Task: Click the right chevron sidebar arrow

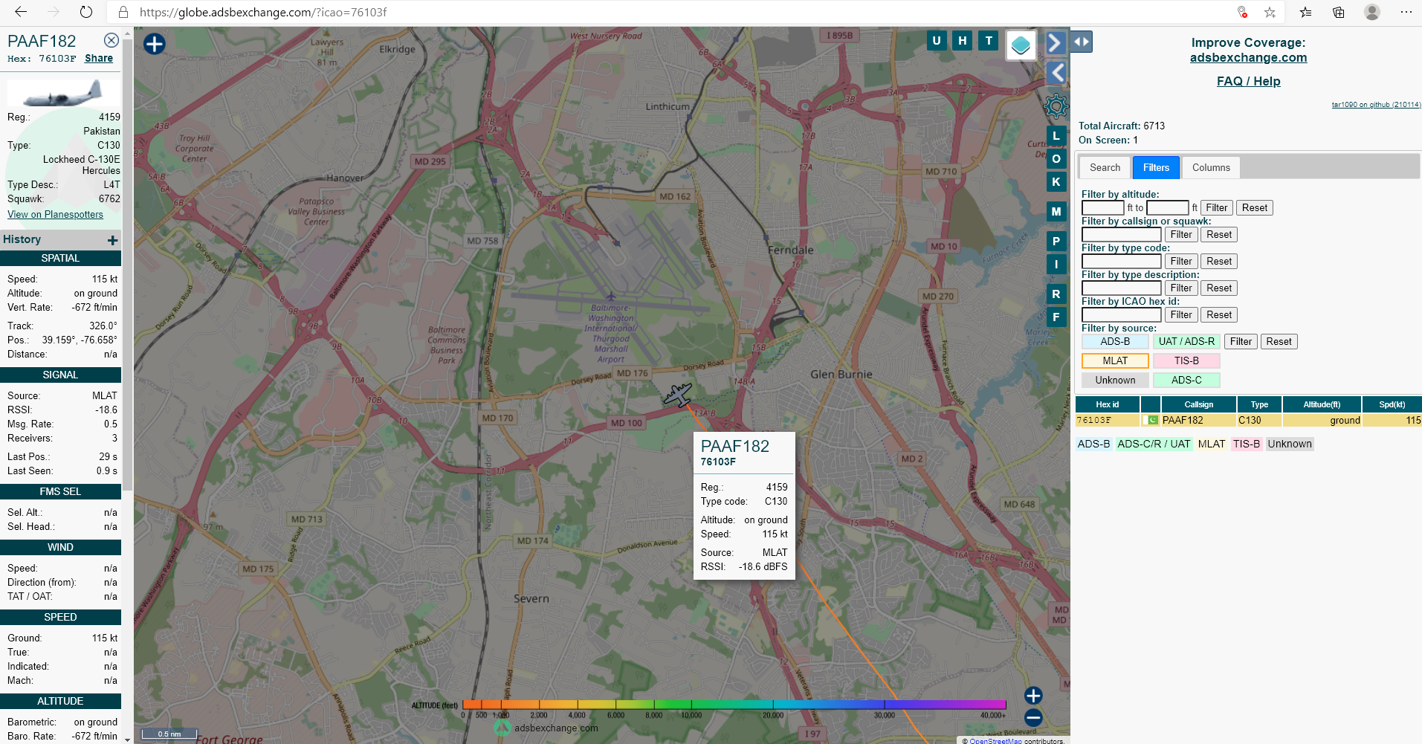Action: pyautogui.click(x=1055, y=43)
